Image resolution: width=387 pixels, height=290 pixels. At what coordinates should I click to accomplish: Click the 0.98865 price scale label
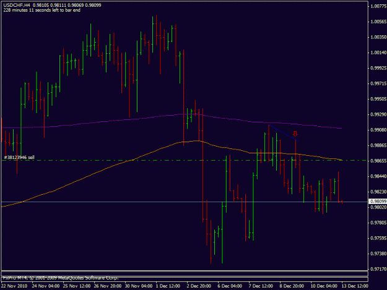point(378,145)
